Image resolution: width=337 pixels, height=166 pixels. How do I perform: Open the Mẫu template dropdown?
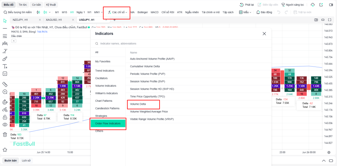(x=245, y=12)
